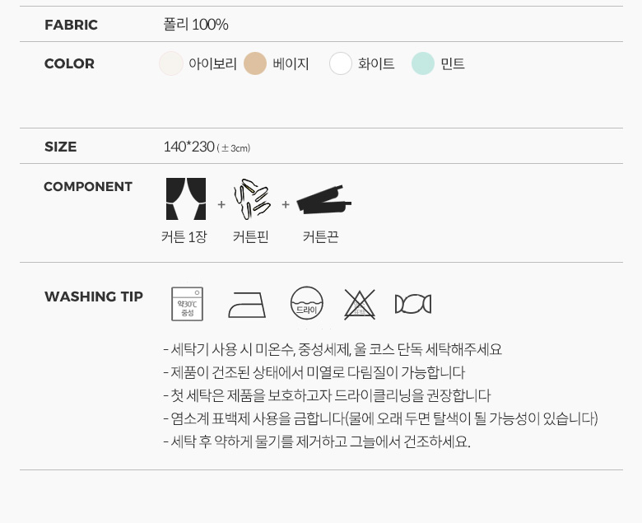
Task: Click the bleach warning text line
Action: (380, 418)
